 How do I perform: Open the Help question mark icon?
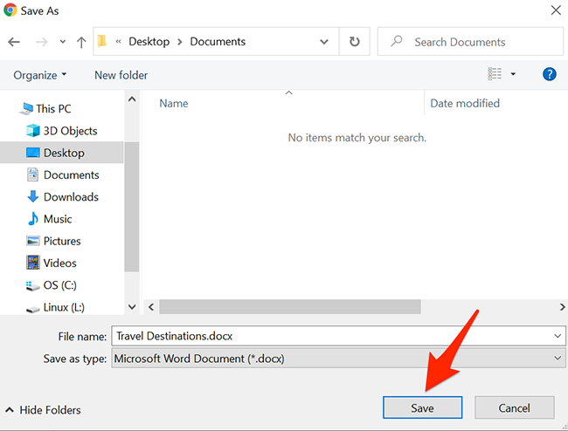pyautogui.click(x=550, y=75)
